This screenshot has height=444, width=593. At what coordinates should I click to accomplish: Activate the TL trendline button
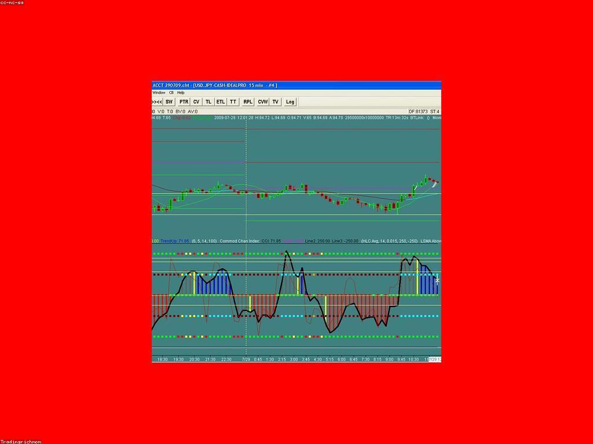coord(208,102)
